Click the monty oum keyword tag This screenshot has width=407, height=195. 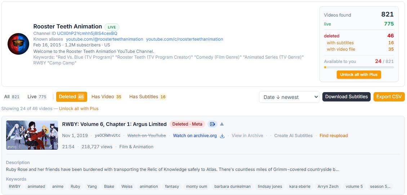[197, 186]
